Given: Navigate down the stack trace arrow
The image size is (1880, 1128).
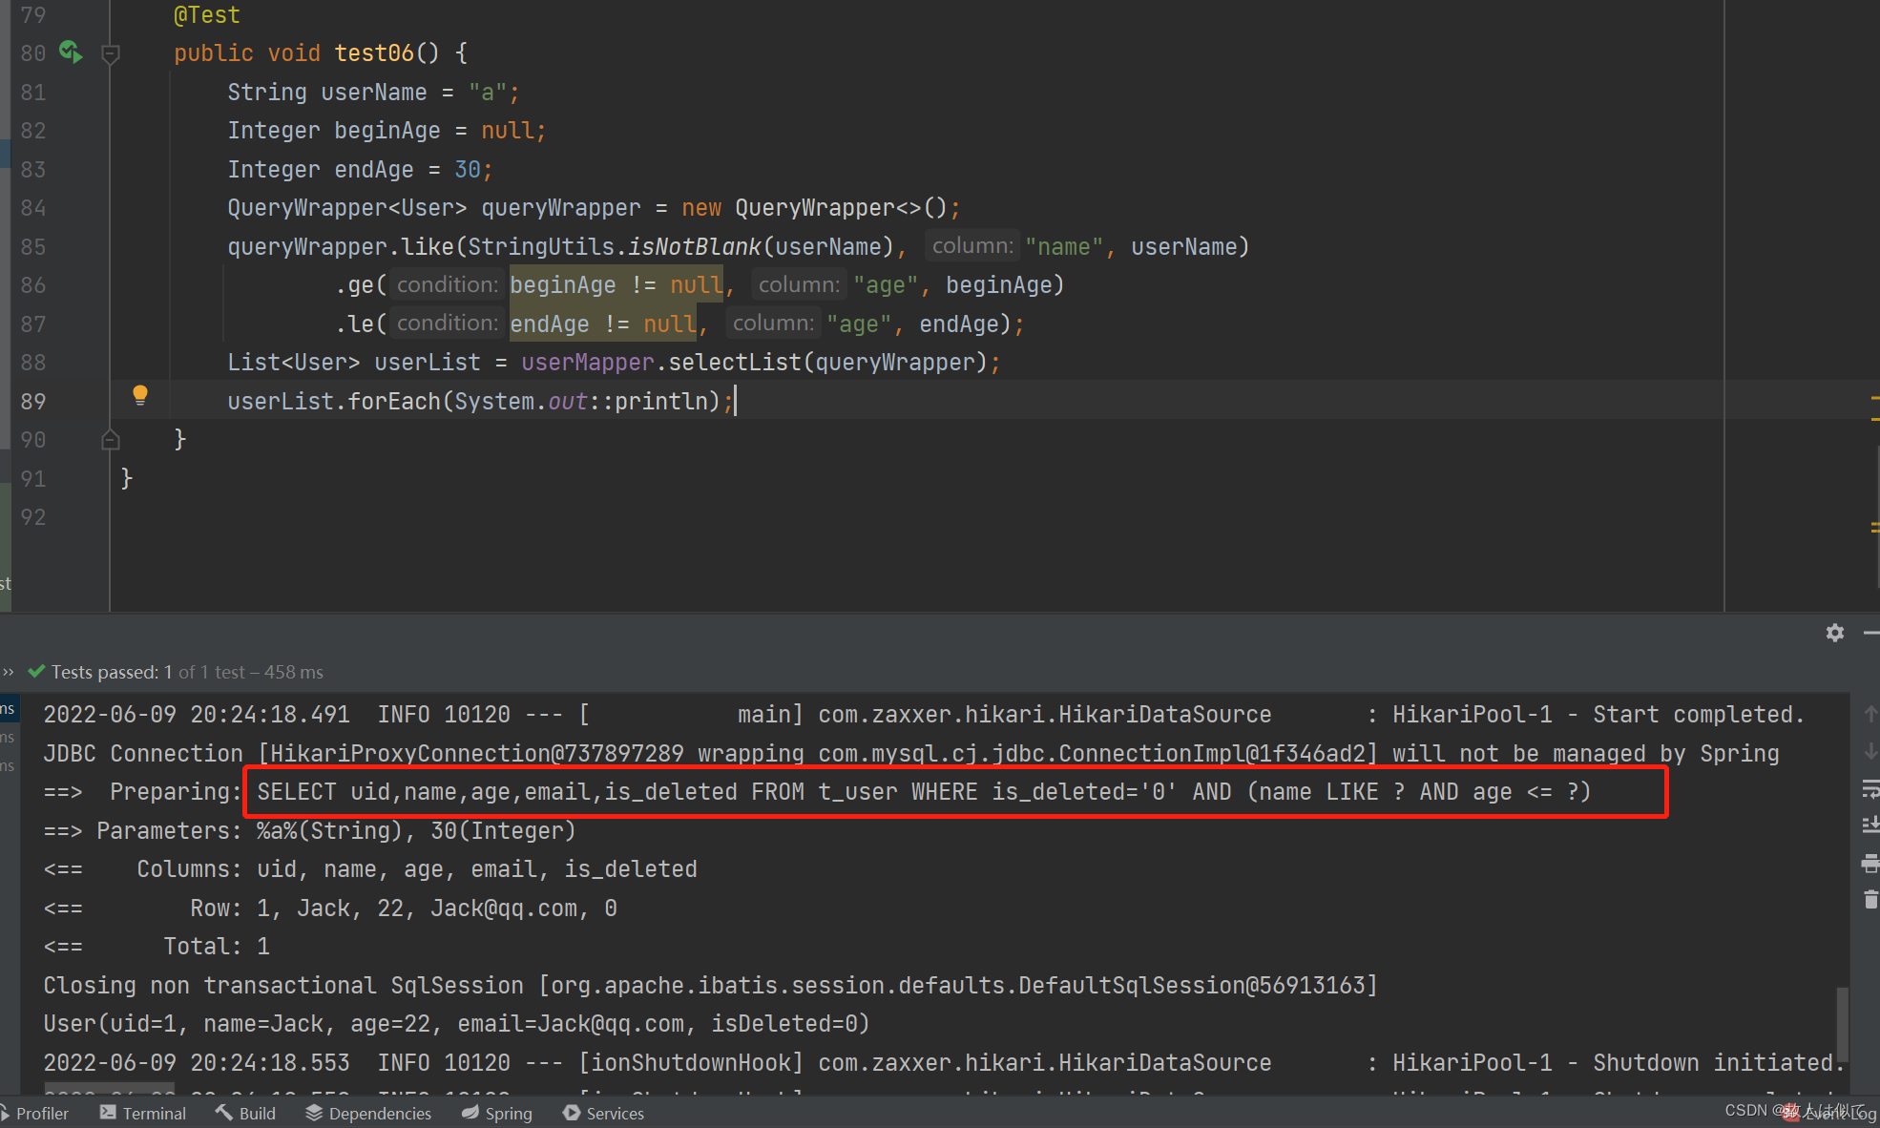Looking at the screenshot, I should [x=1870, y=751].
